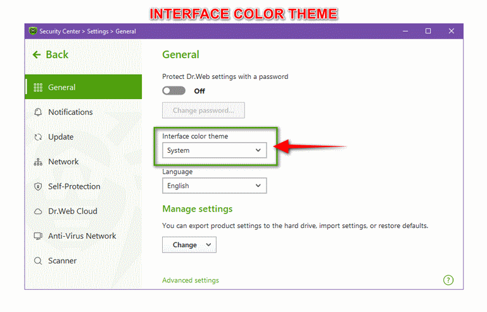The height and width of the screenshot is (312, 487).
Task: Click the Anti-Virus Network monitor icon
Action: pos(38,236)
